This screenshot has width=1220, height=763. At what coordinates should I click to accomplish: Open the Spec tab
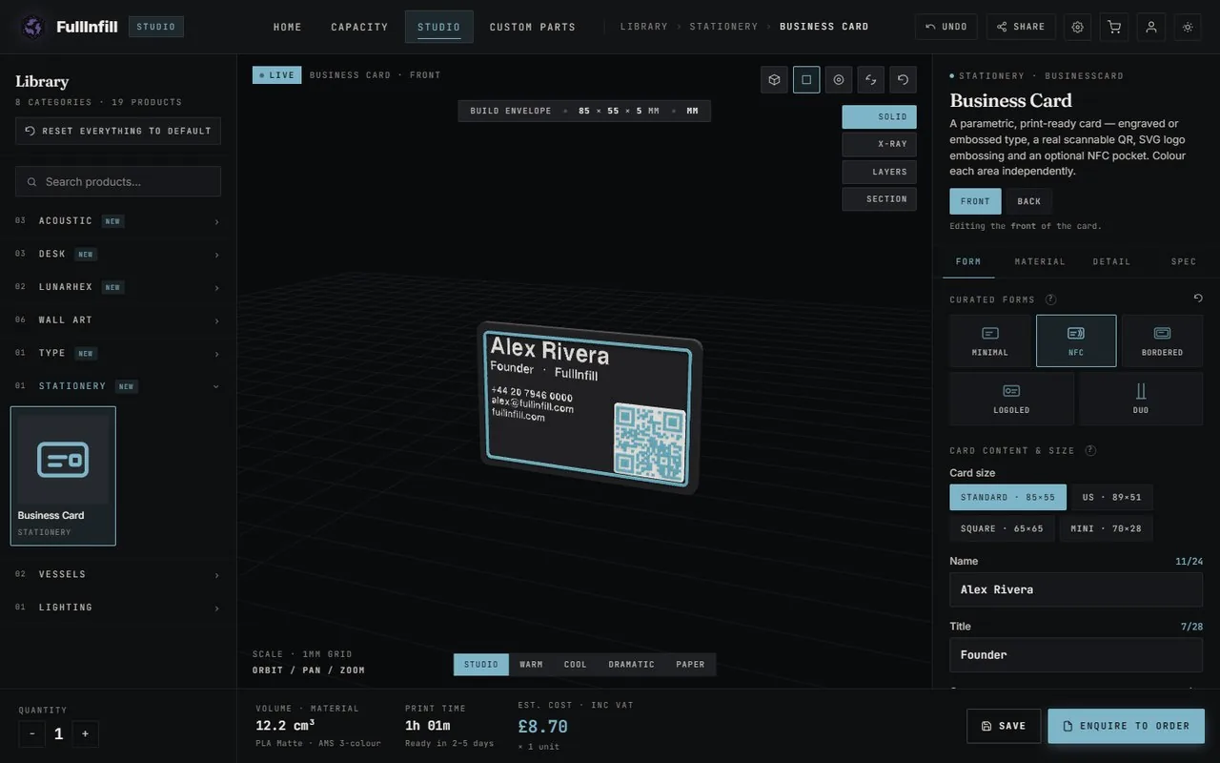coord(1184,261)
